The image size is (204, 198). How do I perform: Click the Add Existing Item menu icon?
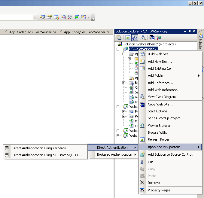pos(142,69)
